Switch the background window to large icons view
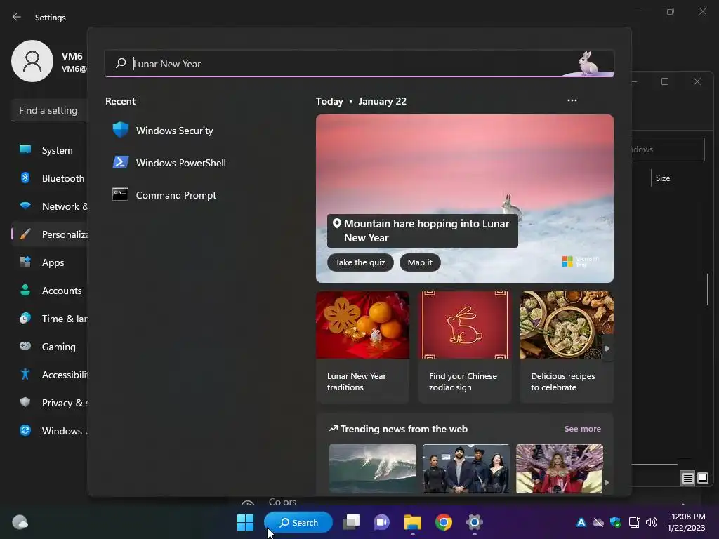719x539 pixels. pyautogui.click(x=703, y=479)
